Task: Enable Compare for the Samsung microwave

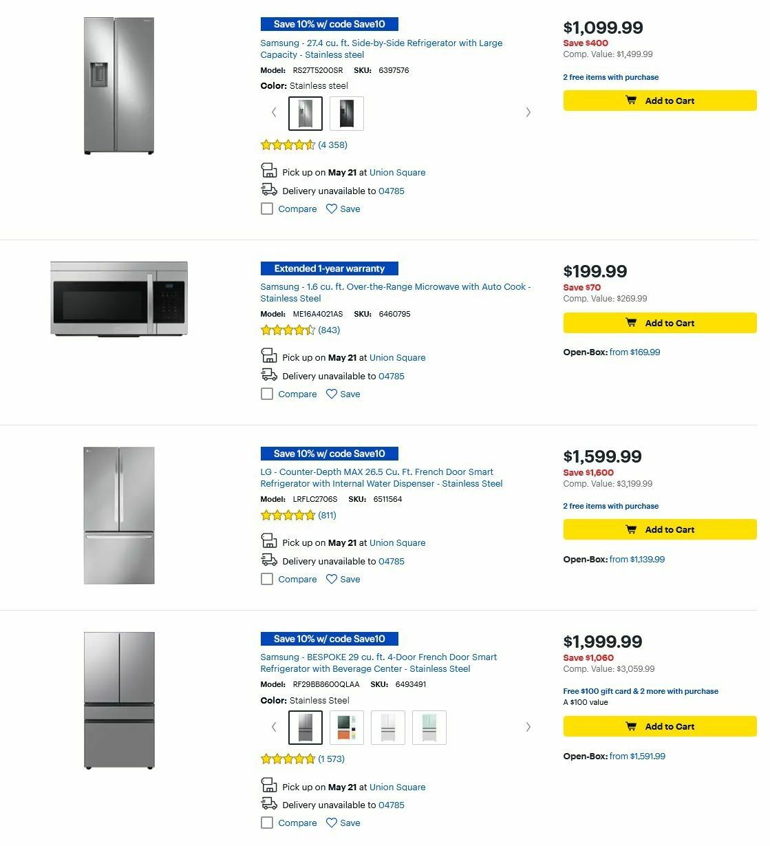Action: pos(267,394)
